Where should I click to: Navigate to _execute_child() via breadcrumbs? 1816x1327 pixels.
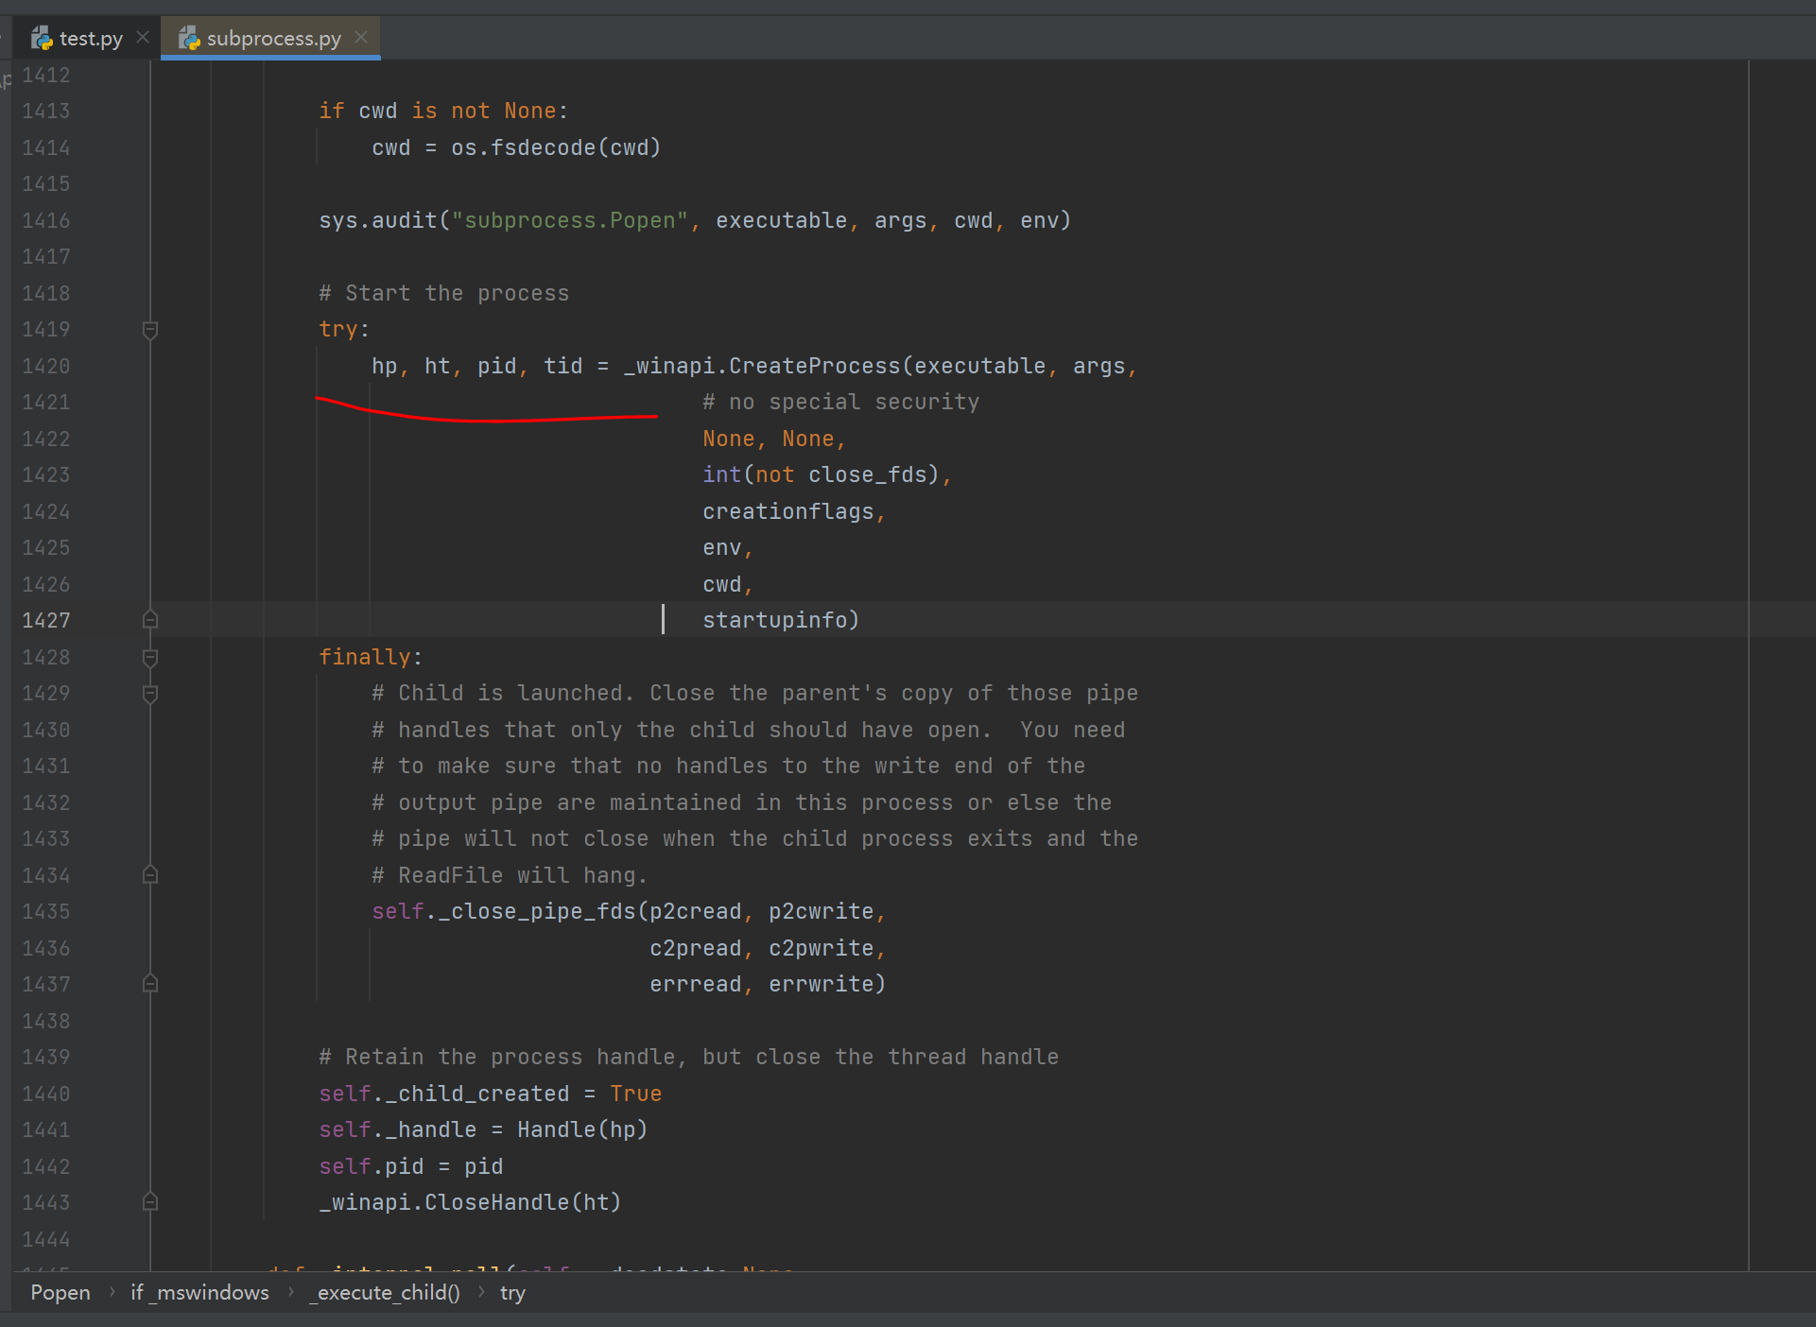coord(383,1292)
